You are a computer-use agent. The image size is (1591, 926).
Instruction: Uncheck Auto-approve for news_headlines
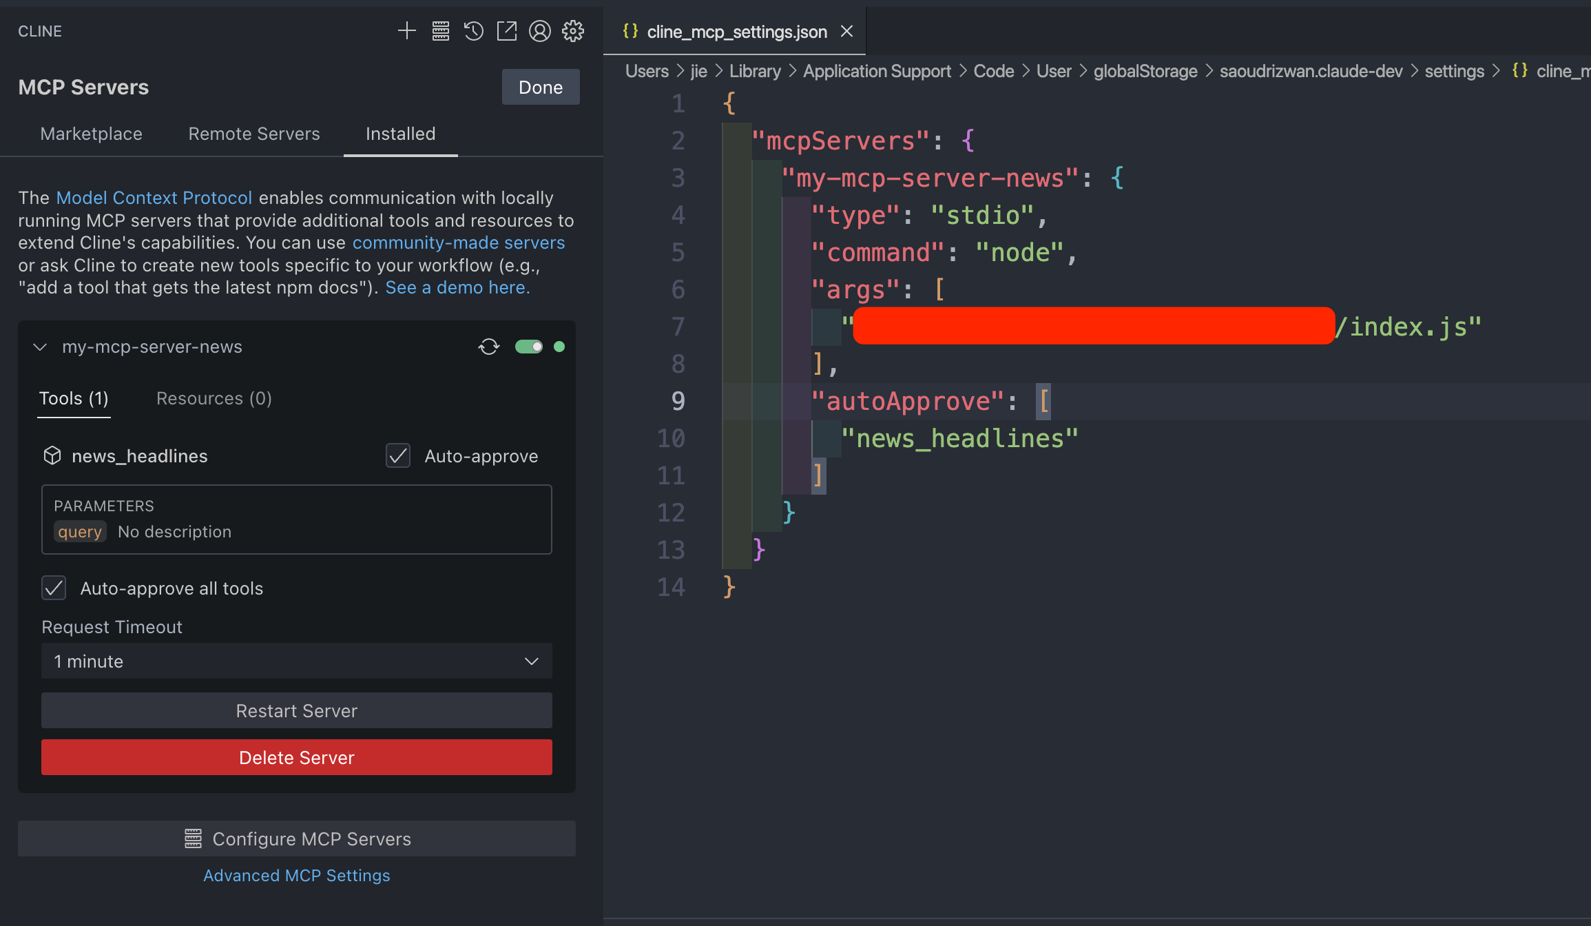coord(398,455)
